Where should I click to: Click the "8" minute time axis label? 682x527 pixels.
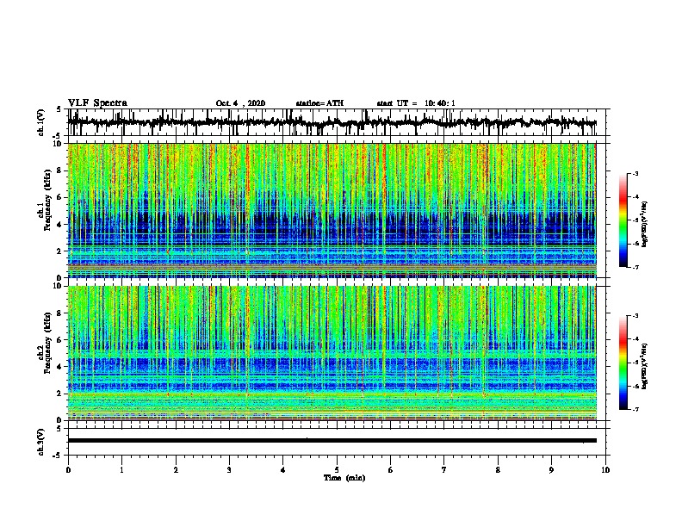pyautogui.click(x=498, y=470)
